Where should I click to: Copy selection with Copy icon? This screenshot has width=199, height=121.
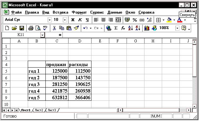pyautogui.click(x=62, y=28)
